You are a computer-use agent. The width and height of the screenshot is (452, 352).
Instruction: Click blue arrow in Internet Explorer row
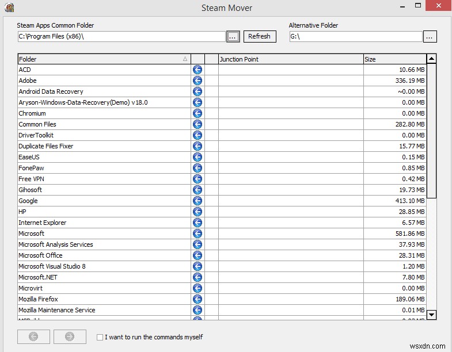[x=197, y=223]
